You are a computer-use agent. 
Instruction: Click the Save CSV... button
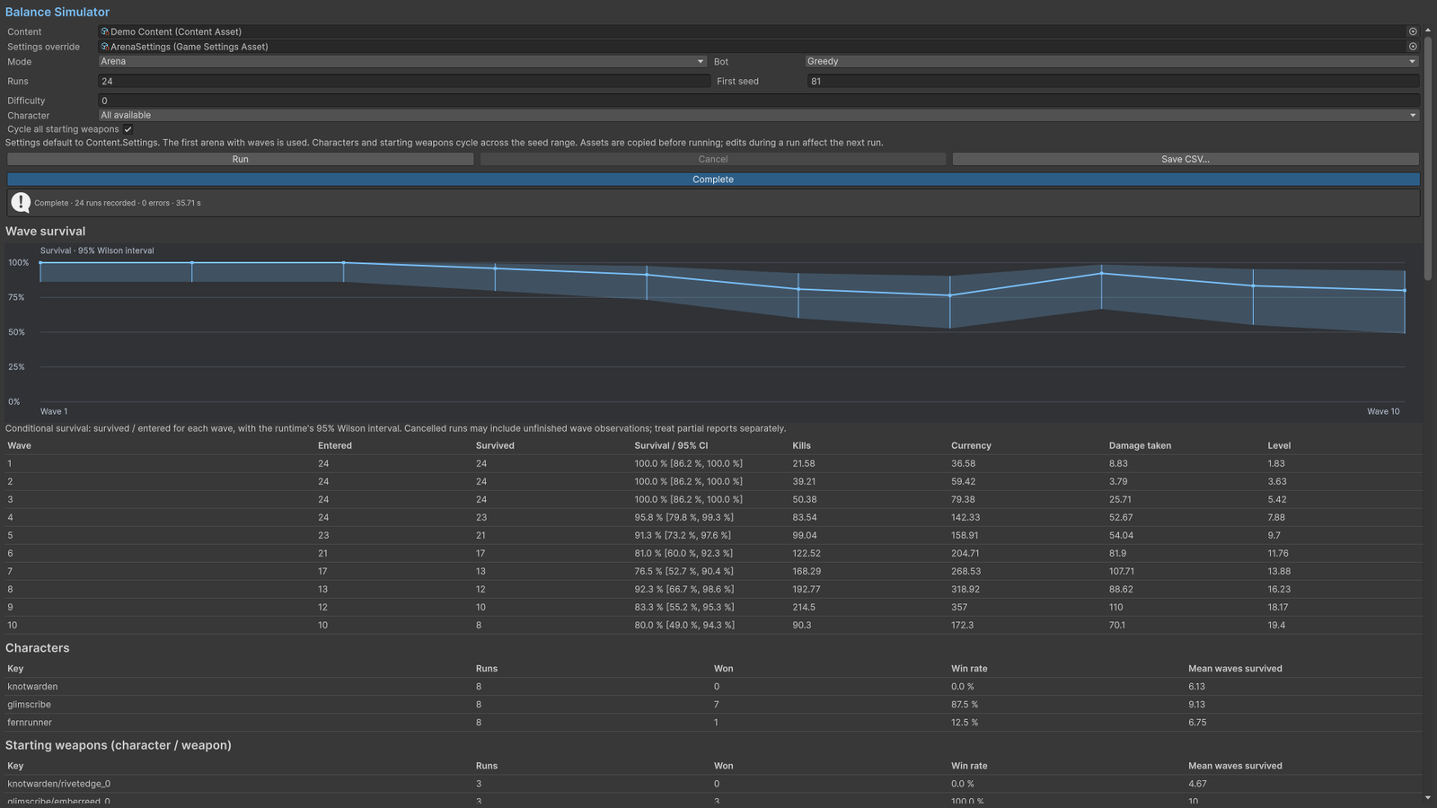click(1186, 159)
